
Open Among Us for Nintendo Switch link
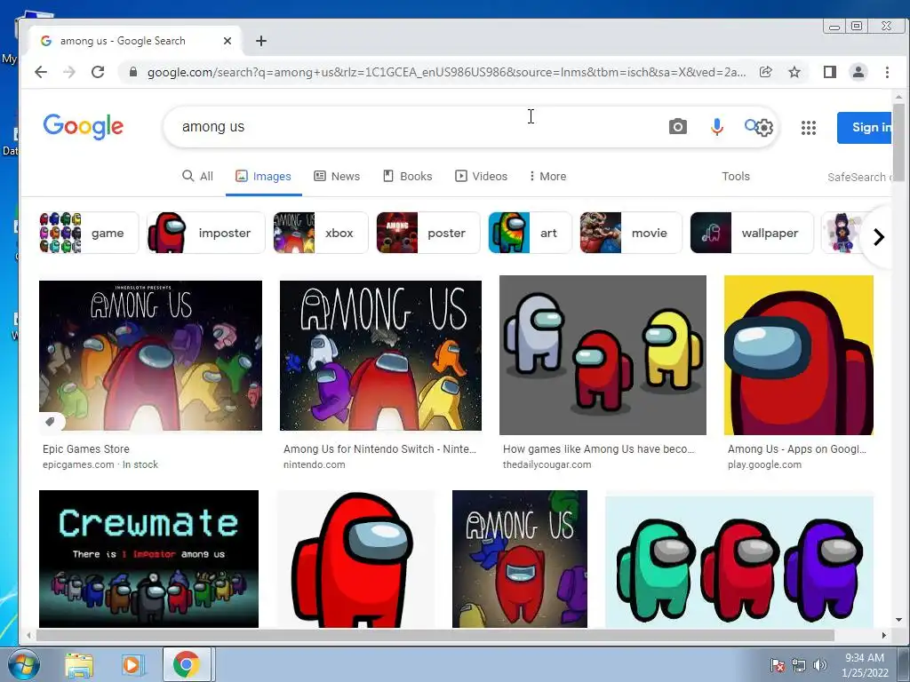tap(379, 448)
